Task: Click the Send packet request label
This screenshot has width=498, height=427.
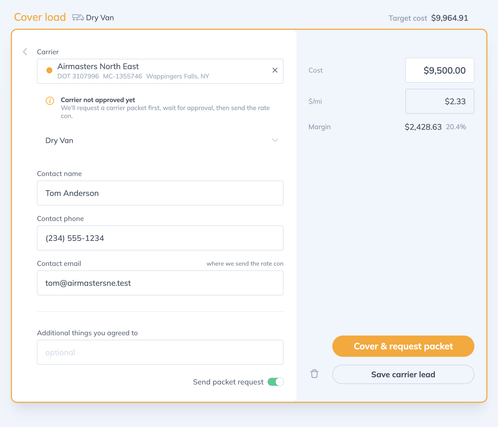Action: [x=228, y=382]
